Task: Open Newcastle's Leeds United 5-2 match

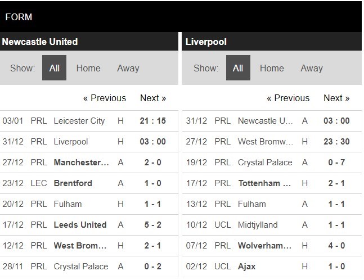Action: coord(80,225)
